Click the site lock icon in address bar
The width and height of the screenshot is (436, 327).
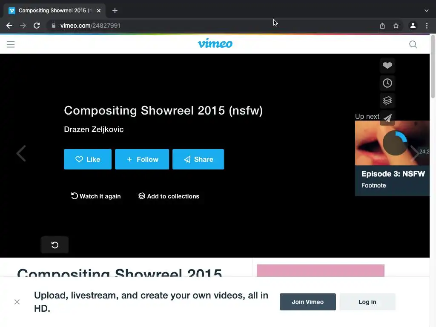click(x=54, y=26)
